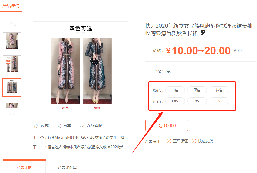Image resolution: width=257 pixels, height=173 pixels.
Task: Click the phone icon on 10000 button
Action: [x=160, y=125]
